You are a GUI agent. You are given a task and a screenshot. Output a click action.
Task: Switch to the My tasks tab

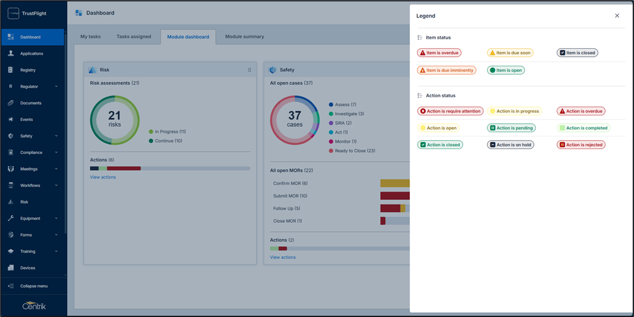pyautogui.click(x=91, y=37)
